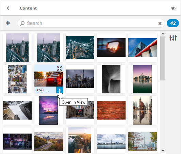The height and width of the screenshot is (154, 181).
Task: Add new content with plus icon
Action: (8, 23)
